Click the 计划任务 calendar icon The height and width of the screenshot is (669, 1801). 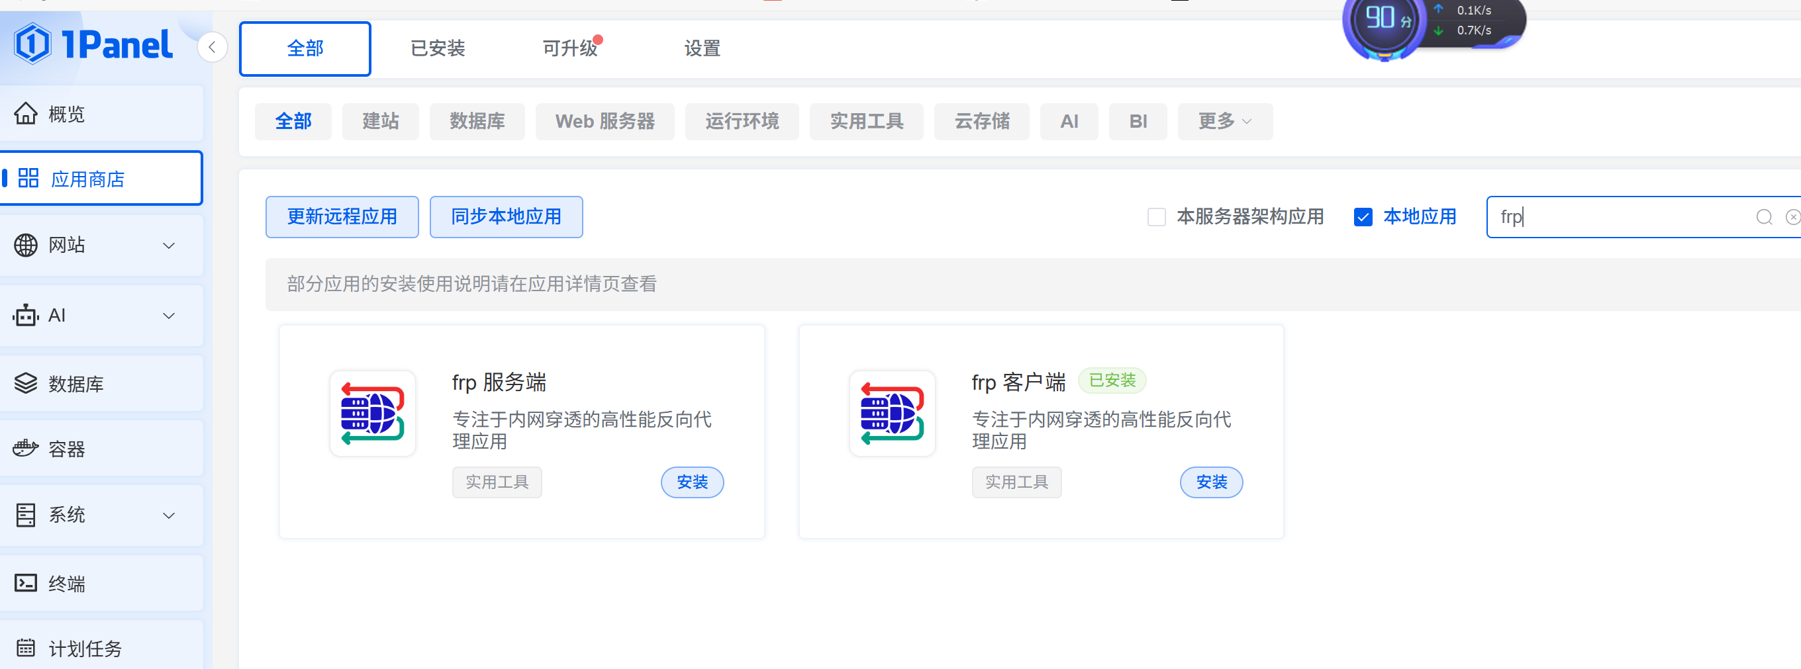tap(26, 648)
